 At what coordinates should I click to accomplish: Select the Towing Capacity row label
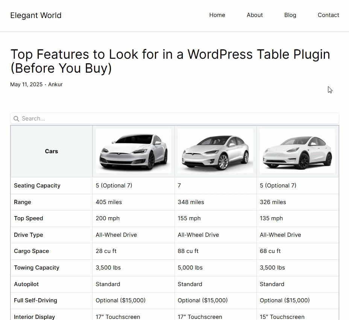pyautogui.click(x=36, y=268)
